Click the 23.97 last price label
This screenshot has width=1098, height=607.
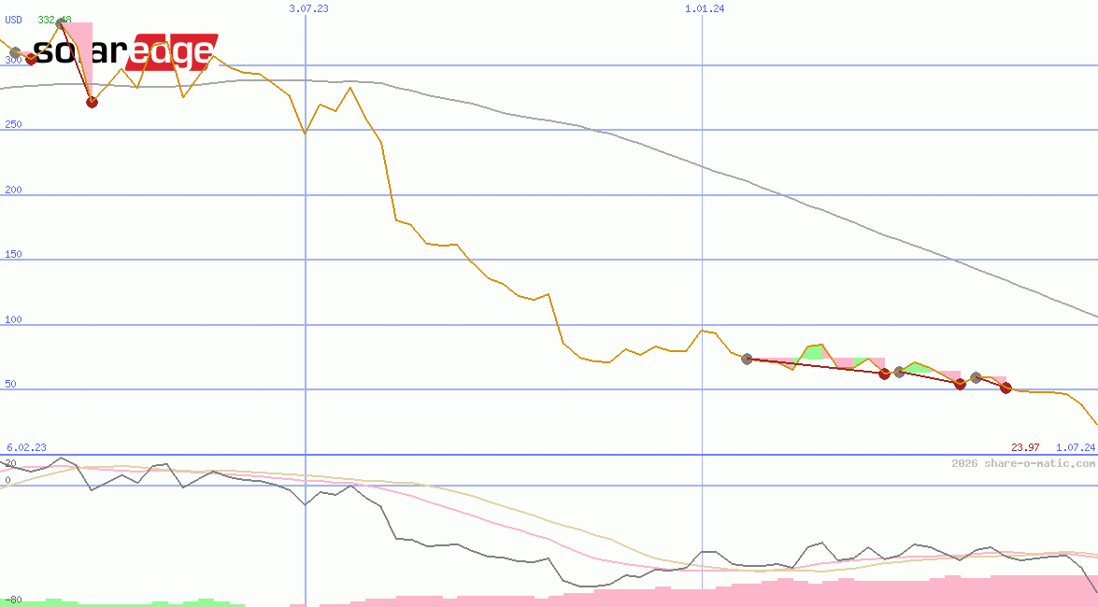[x=1025, y=447]
